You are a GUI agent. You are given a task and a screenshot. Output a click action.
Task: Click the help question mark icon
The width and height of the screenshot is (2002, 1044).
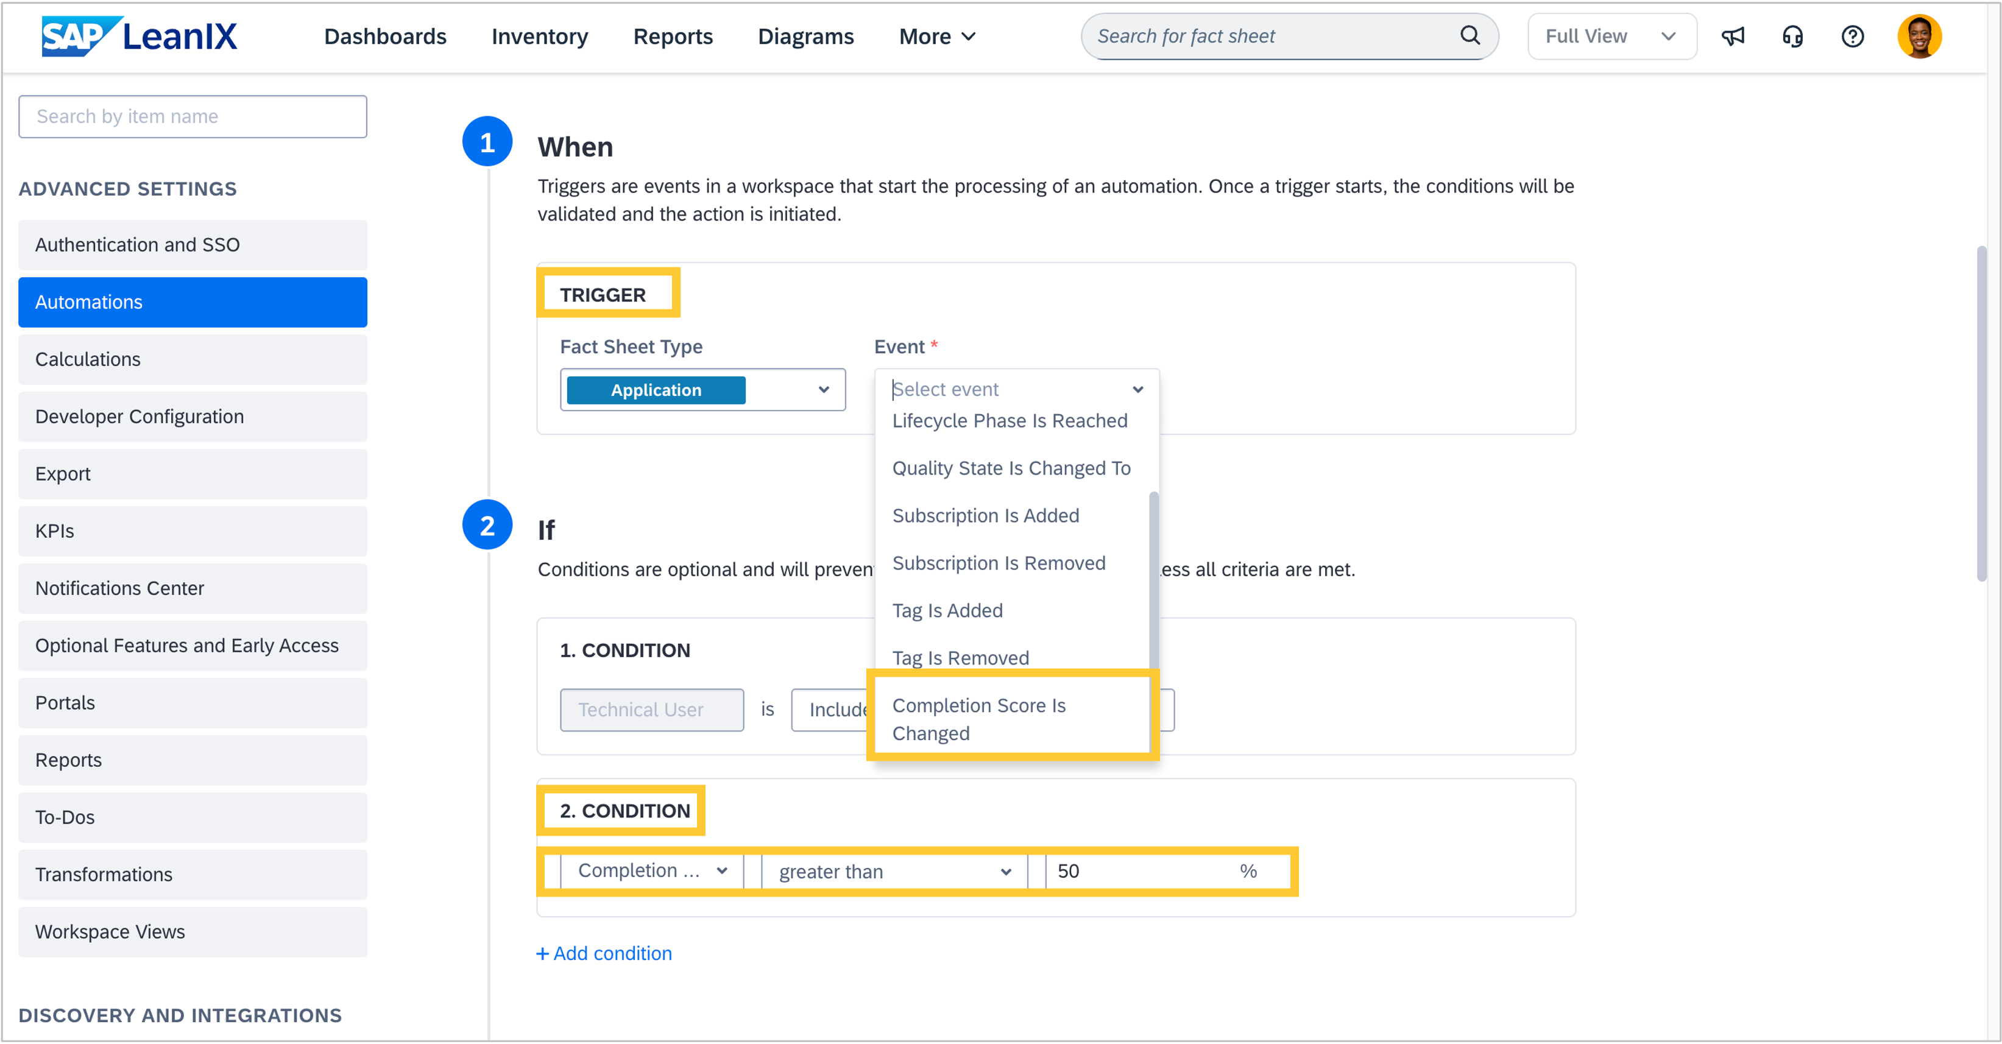coord(1852,37)
